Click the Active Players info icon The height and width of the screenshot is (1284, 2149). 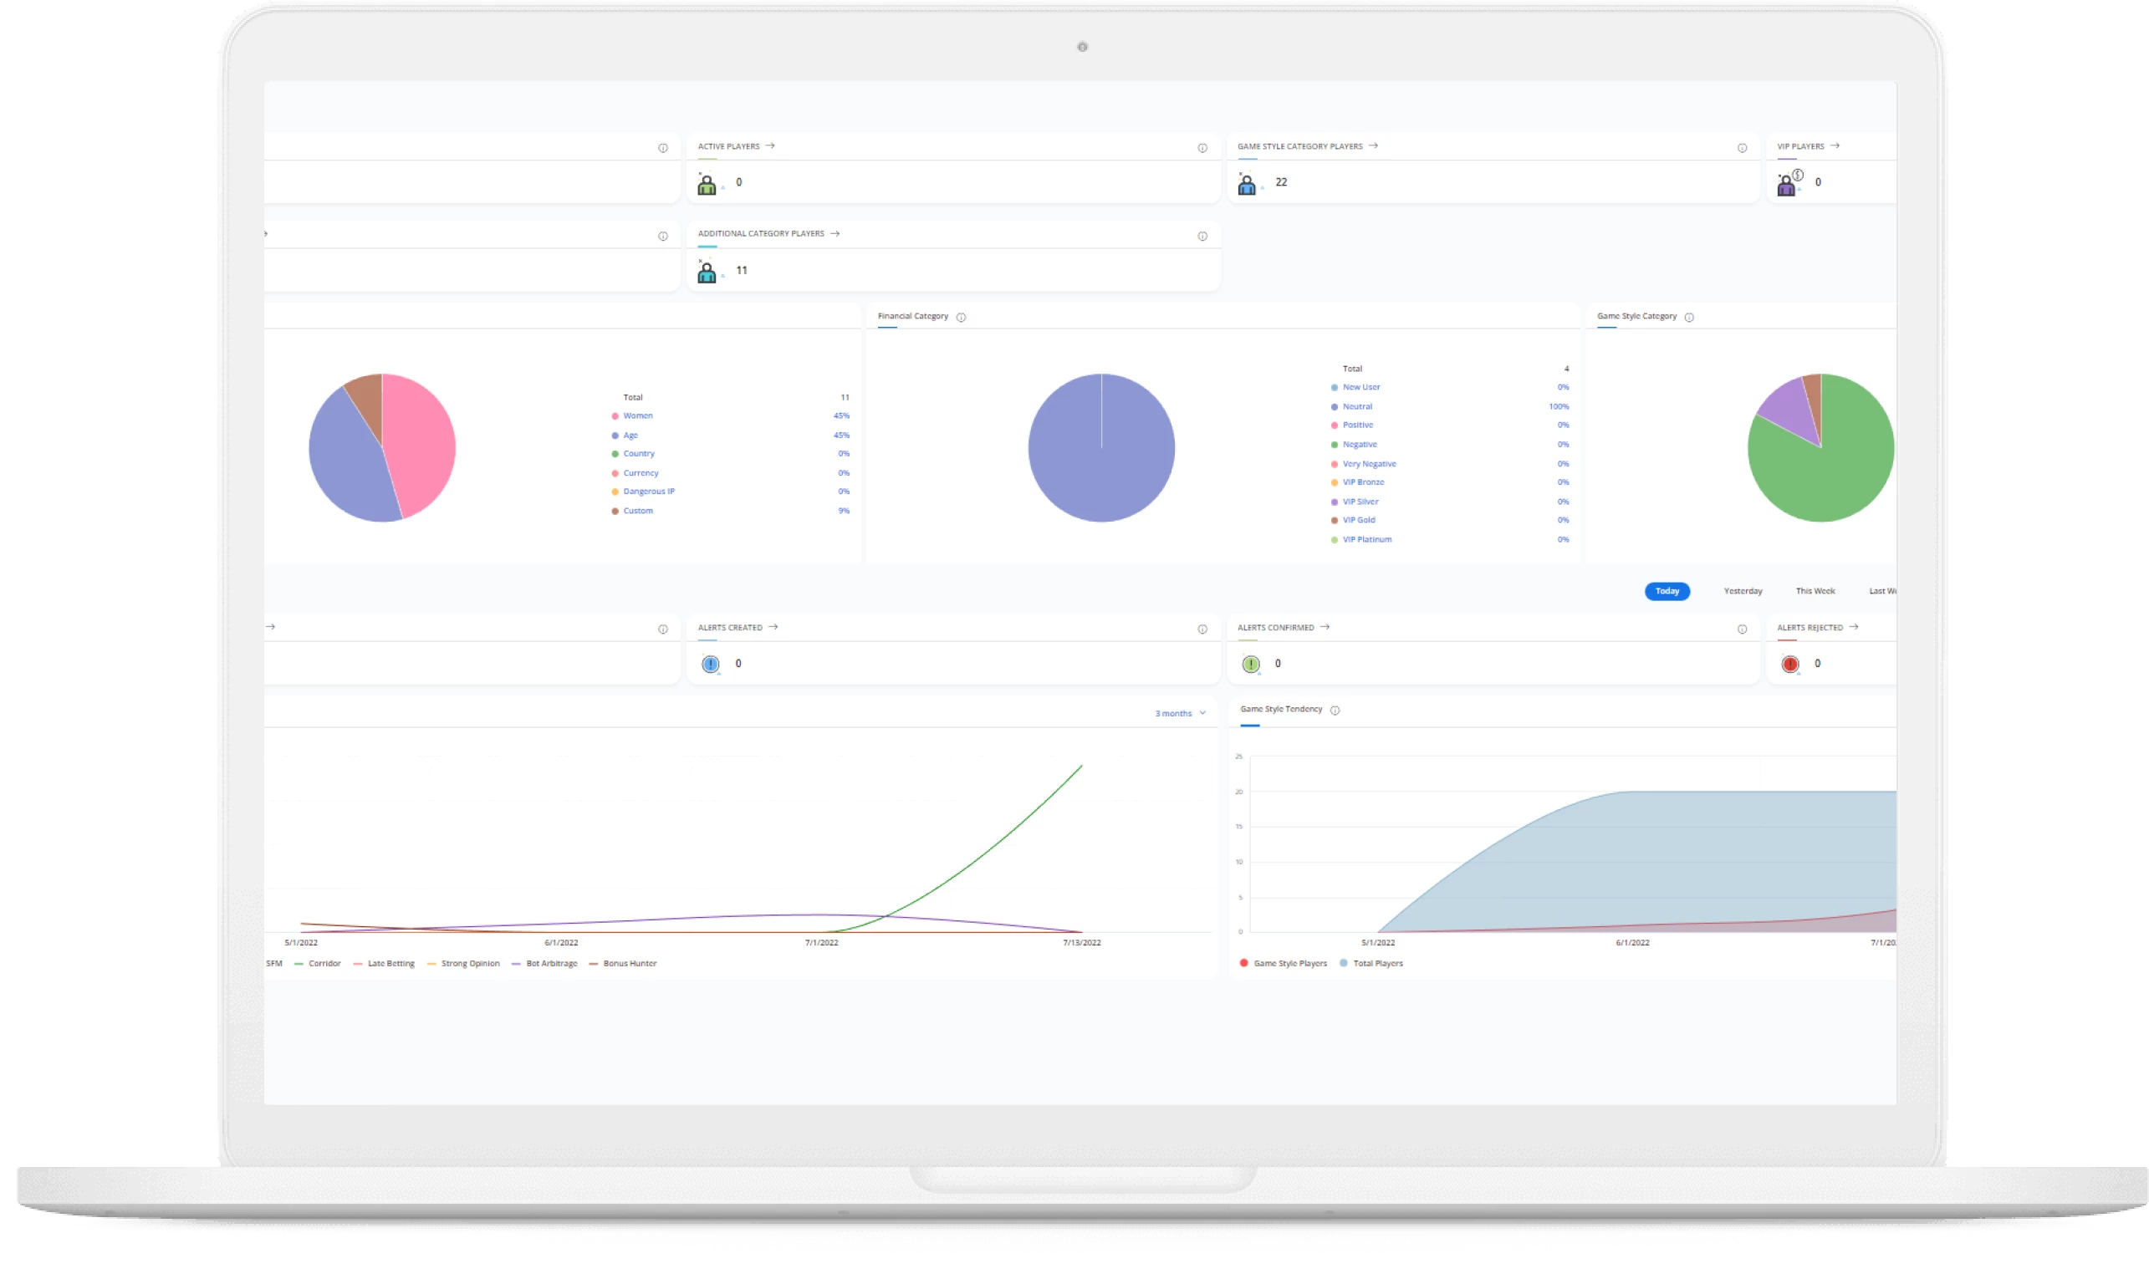pyautogui.click(x=1202, y=148)
